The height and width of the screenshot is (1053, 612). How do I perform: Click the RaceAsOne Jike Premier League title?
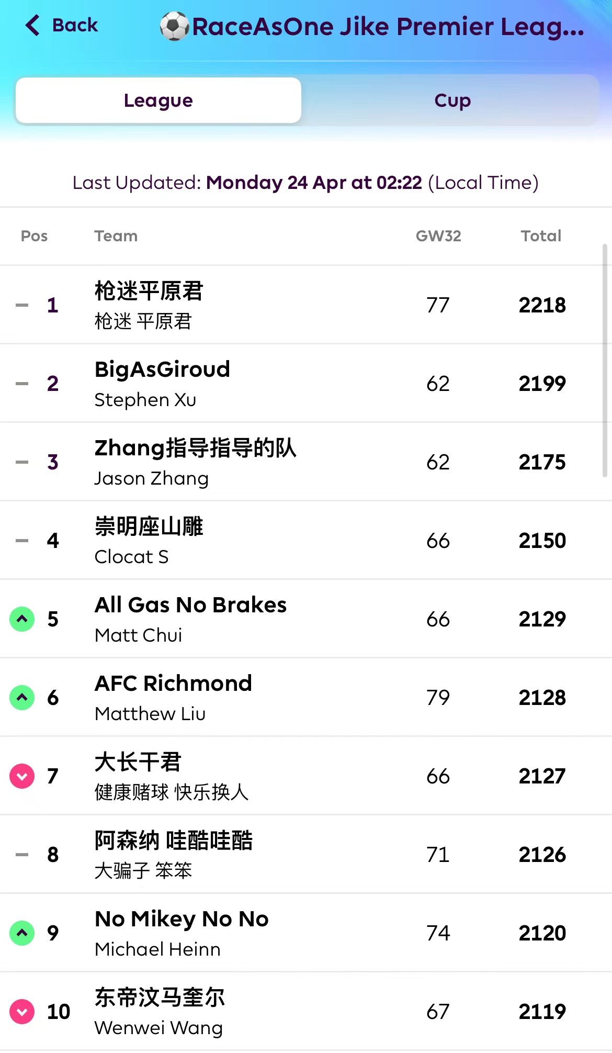(x=388, y=27)
